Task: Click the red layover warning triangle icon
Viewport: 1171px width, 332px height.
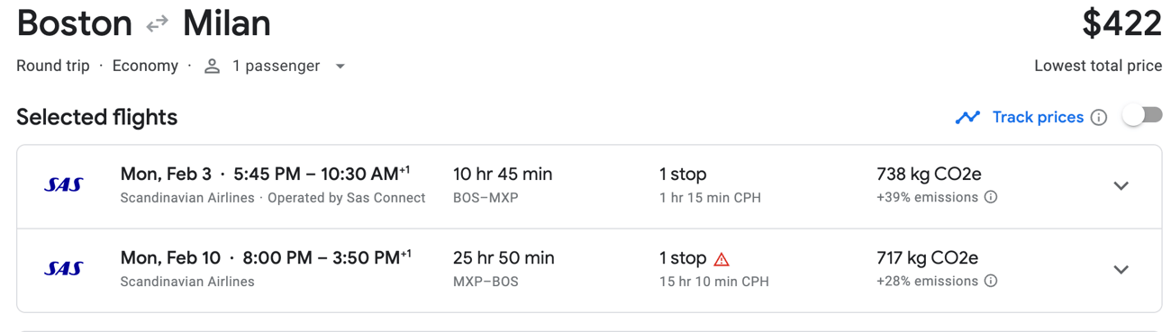Action: tap(722, 259)
